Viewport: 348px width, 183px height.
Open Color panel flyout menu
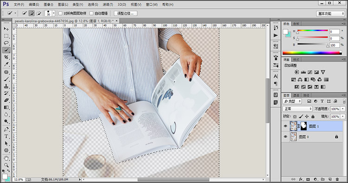coord(343,24)
